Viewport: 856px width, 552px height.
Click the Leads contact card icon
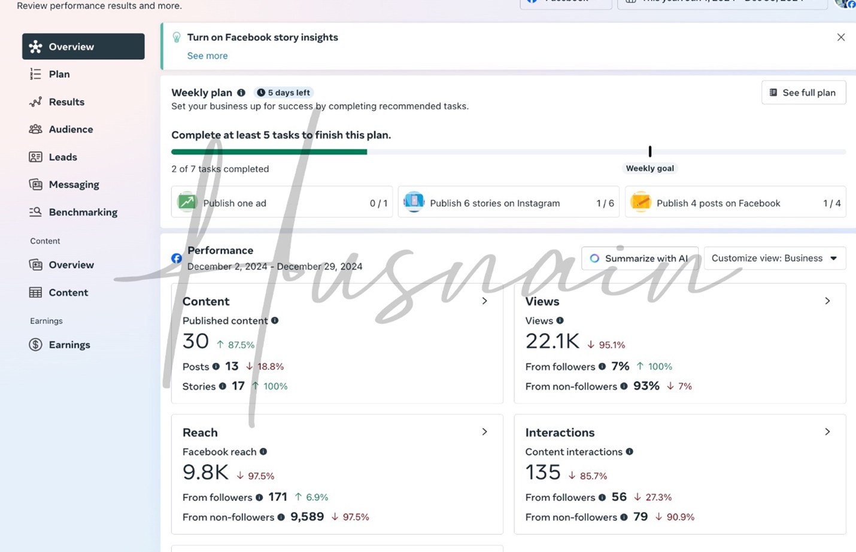point(35,157)
